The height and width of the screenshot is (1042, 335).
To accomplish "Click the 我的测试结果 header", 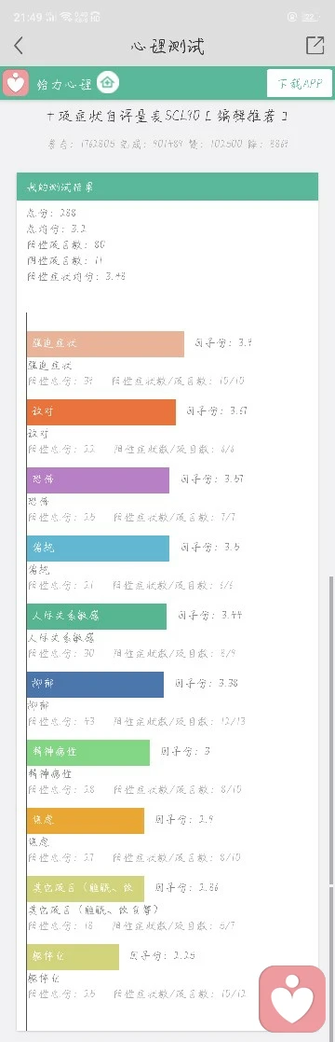I will 167,187.
